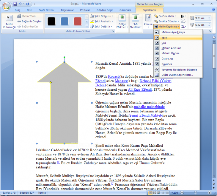The width and height of the screenshot is (217, 196).
Task: Choose Üst ve Alt wrapping
Action: (178, 59)
